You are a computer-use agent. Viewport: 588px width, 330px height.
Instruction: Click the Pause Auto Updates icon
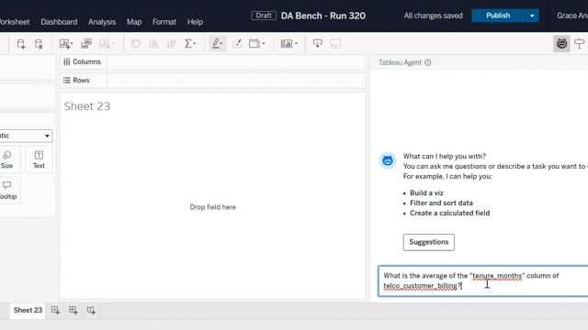pyautogui.click(x=39, y=44)
